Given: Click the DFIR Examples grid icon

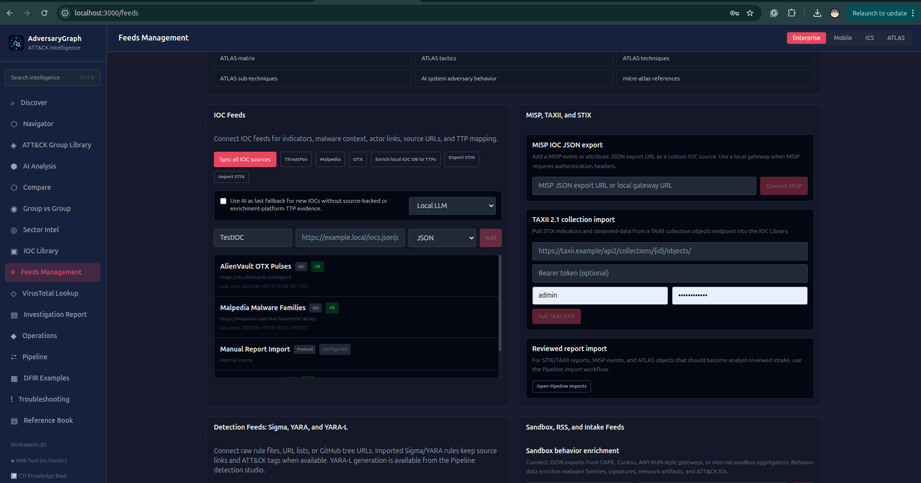Looking at the screenshot, I should tap(14, 379).
